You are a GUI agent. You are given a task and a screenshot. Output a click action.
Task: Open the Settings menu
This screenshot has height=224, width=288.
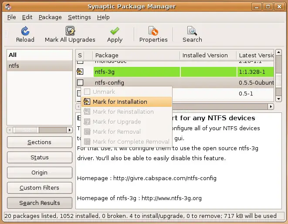pos(79,17)
